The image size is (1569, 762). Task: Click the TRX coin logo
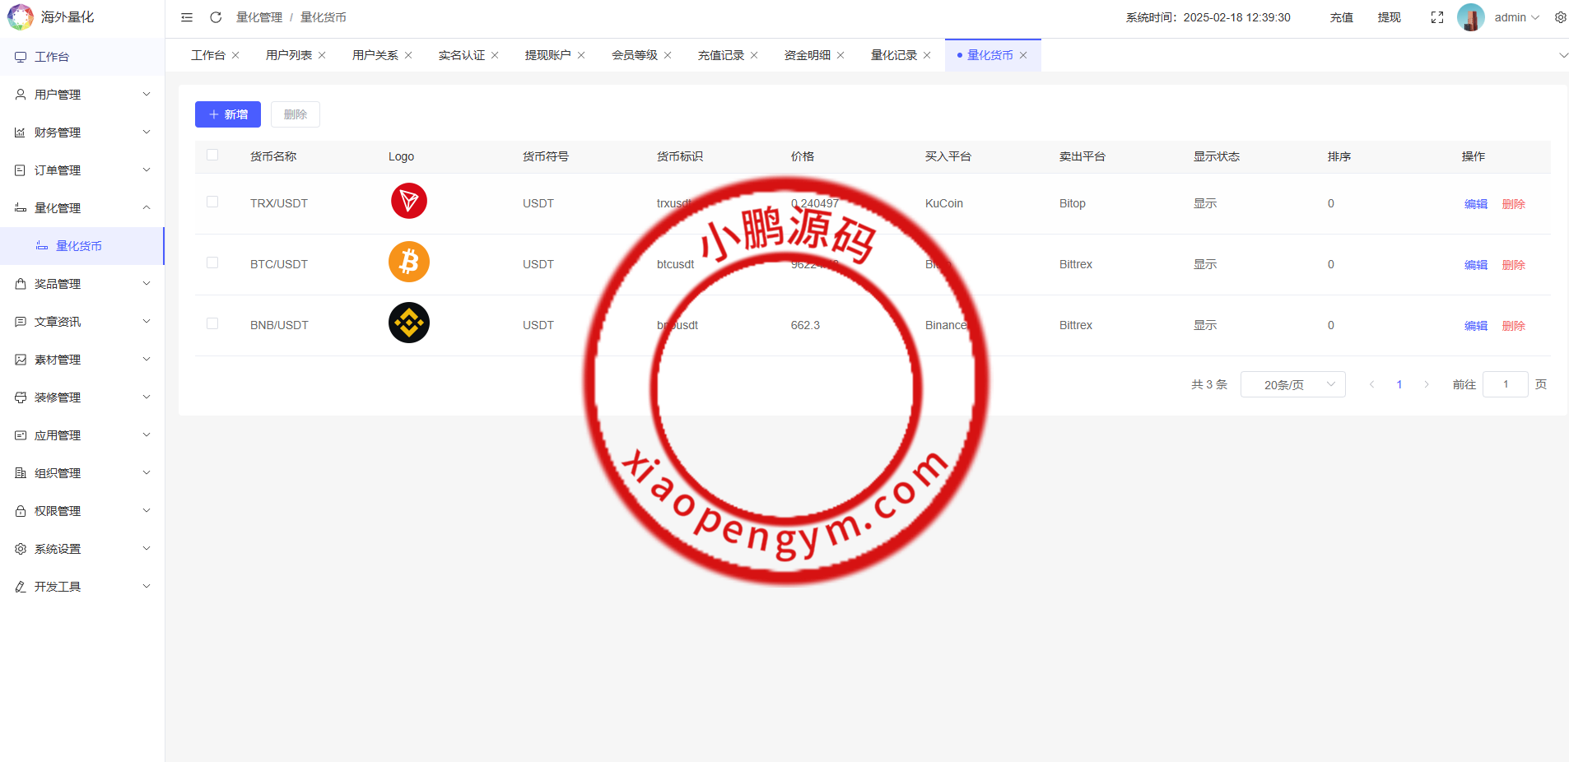pos(408,201)
